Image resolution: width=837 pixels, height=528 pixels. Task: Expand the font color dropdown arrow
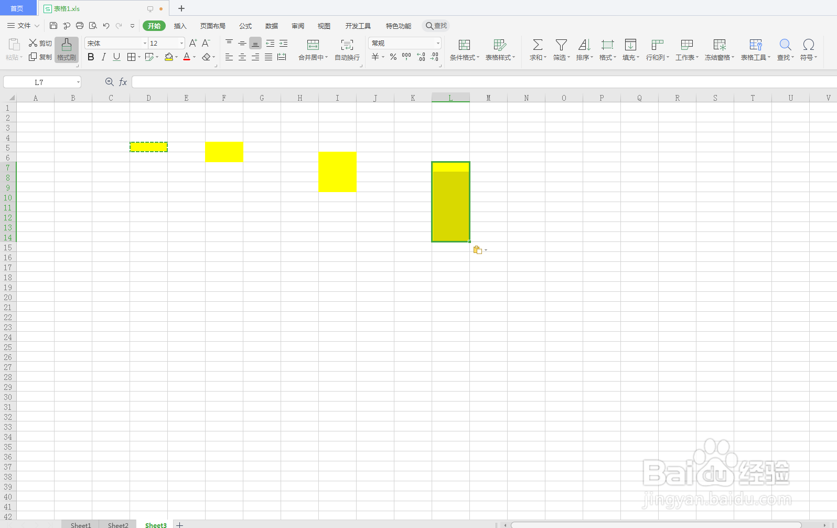pyautogui.click(x=194, y=57)
